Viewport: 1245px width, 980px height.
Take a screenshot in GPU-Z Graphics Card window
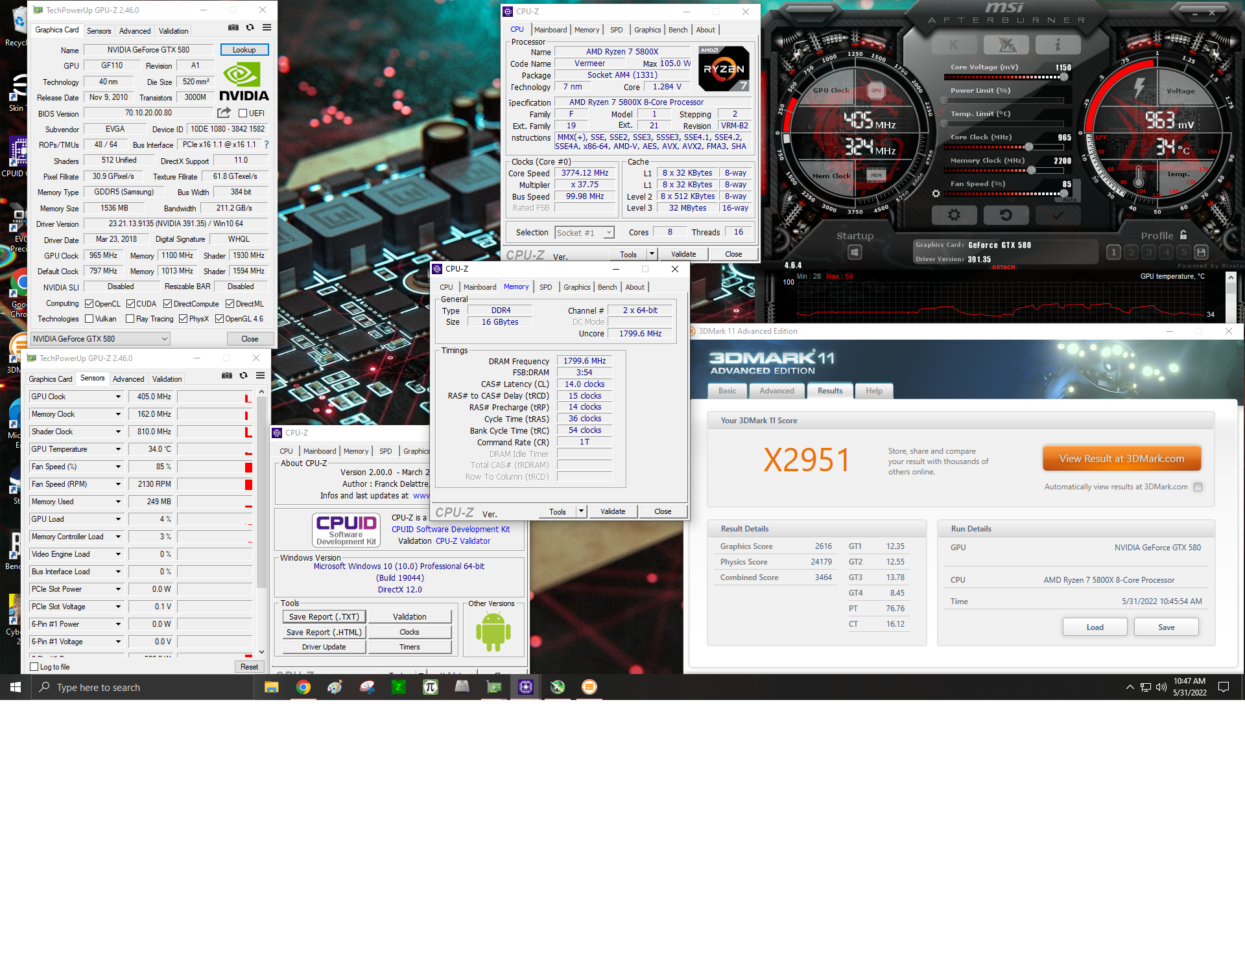[233, 27]
